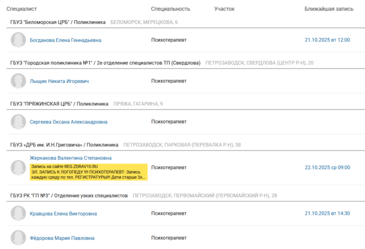Click avatar icon of Лыщик Никита Игоревич

(x=18, y=81)
